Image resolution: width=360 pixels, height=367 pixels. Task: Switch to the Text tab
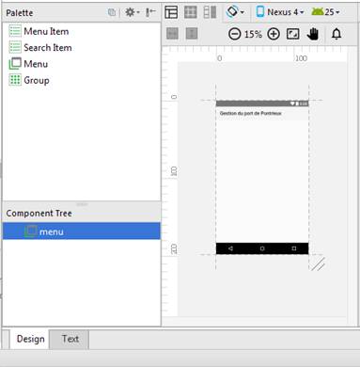pos(70,339)
